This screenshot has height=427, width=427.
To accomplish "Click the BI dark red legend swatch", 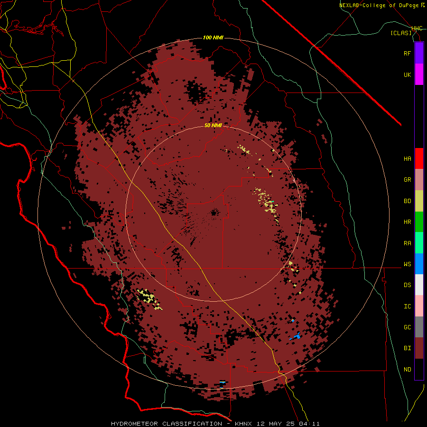I will pos(419,348).
